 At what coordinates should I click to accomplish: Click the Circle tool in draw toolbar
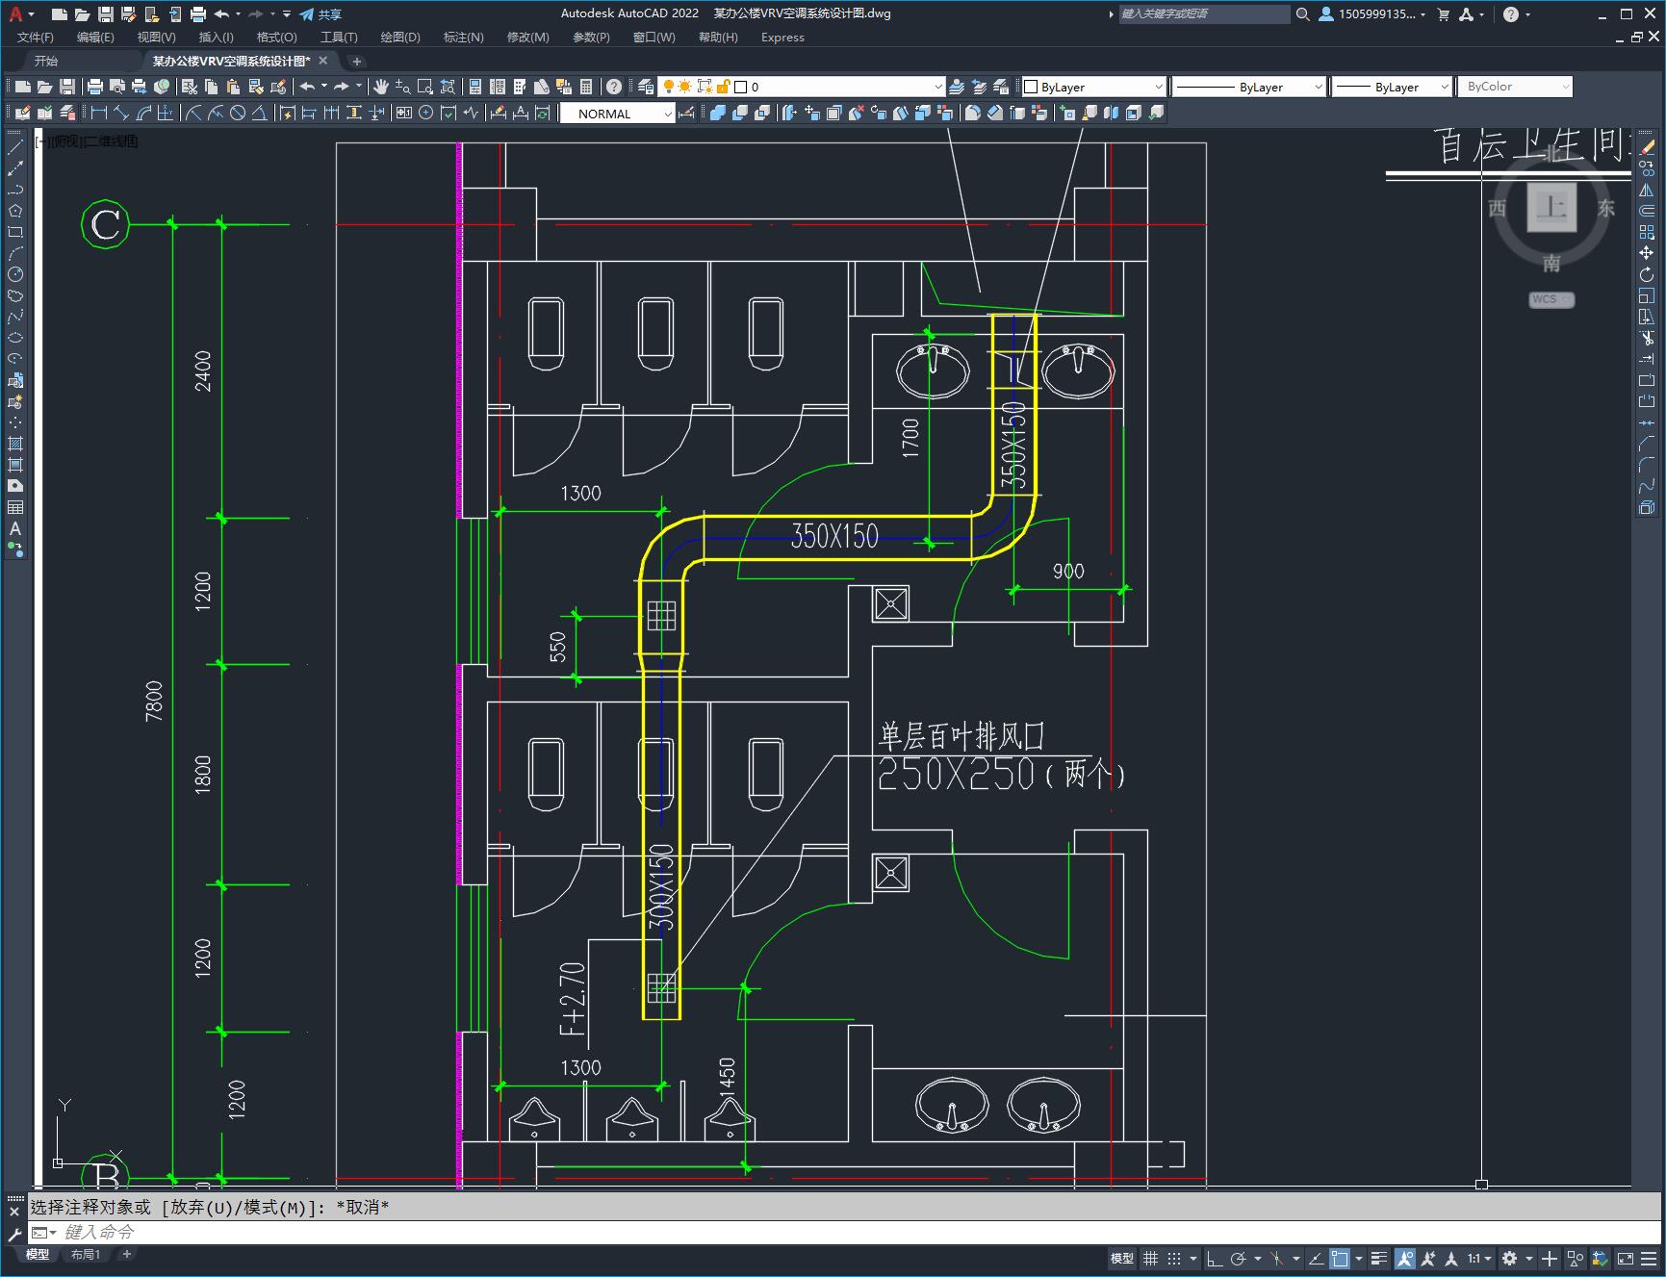click(x=15, y=274)
